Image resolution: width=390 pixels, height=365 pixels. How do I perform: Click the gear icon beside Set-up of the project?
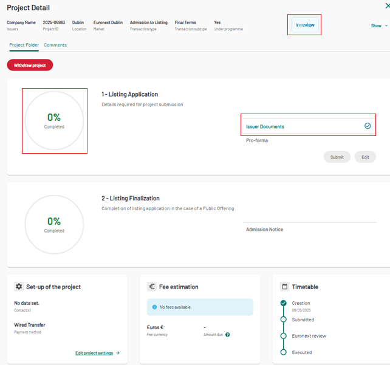[19, 287]
